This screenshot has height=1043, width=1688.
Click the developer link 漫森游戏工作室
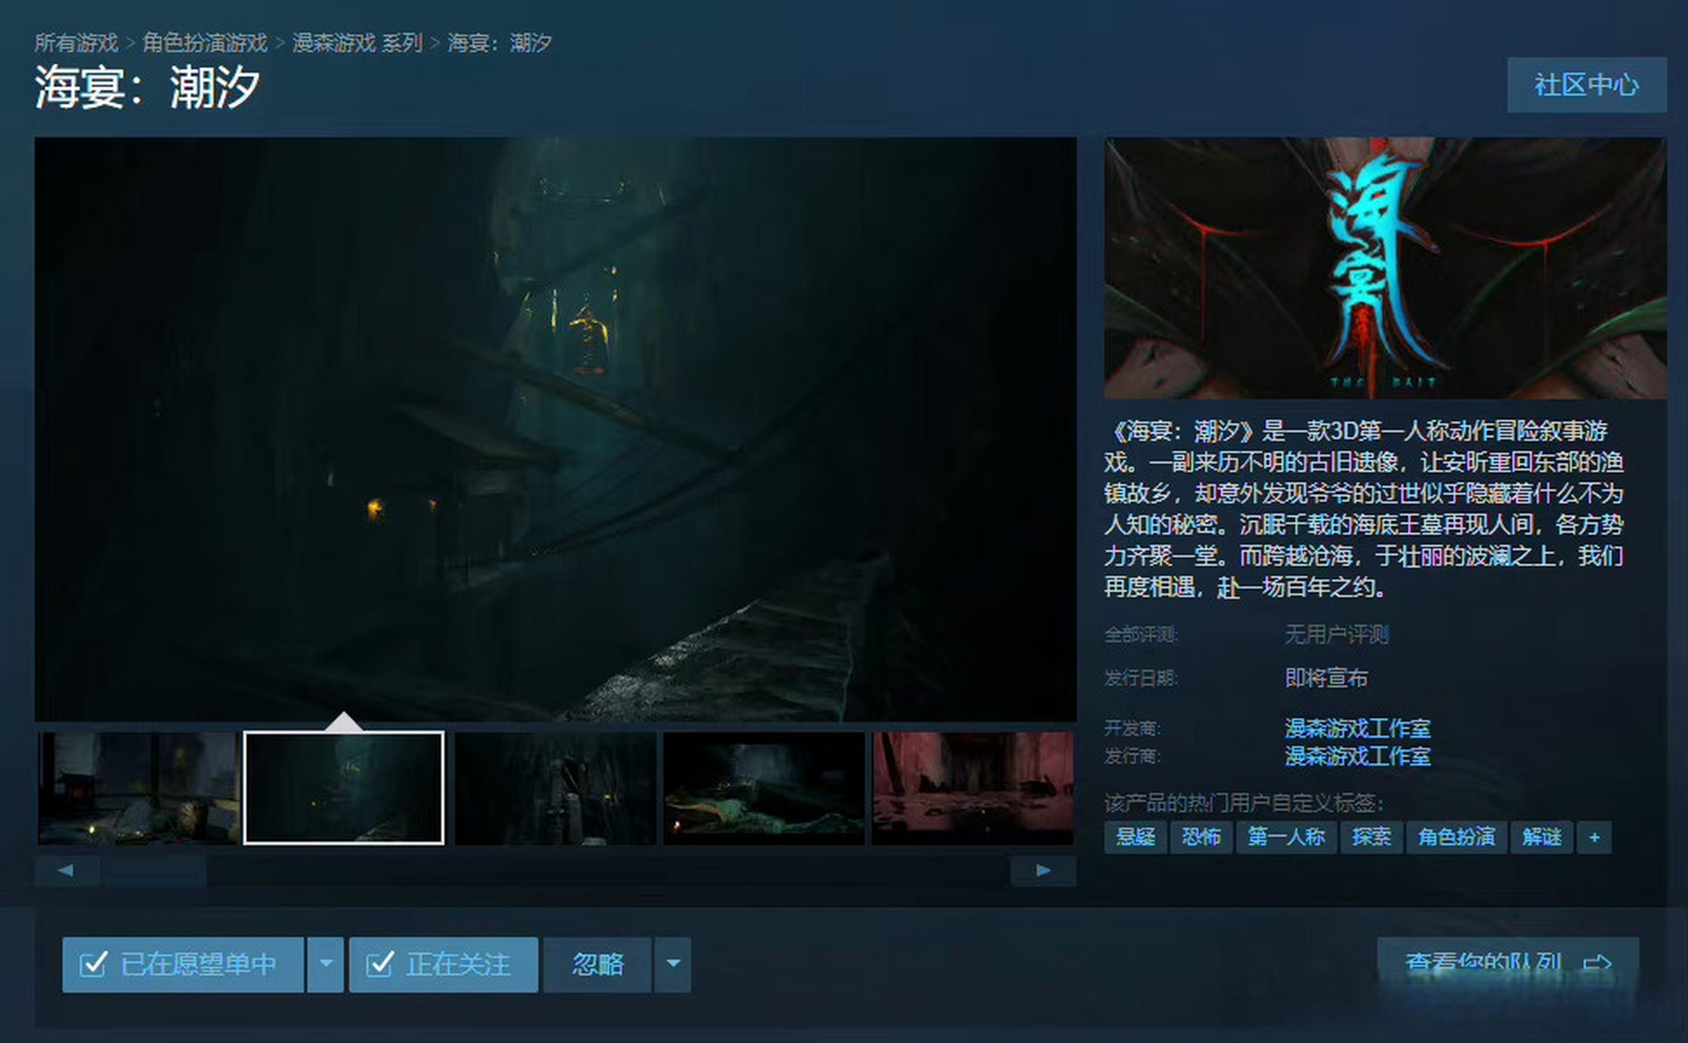1357,728
